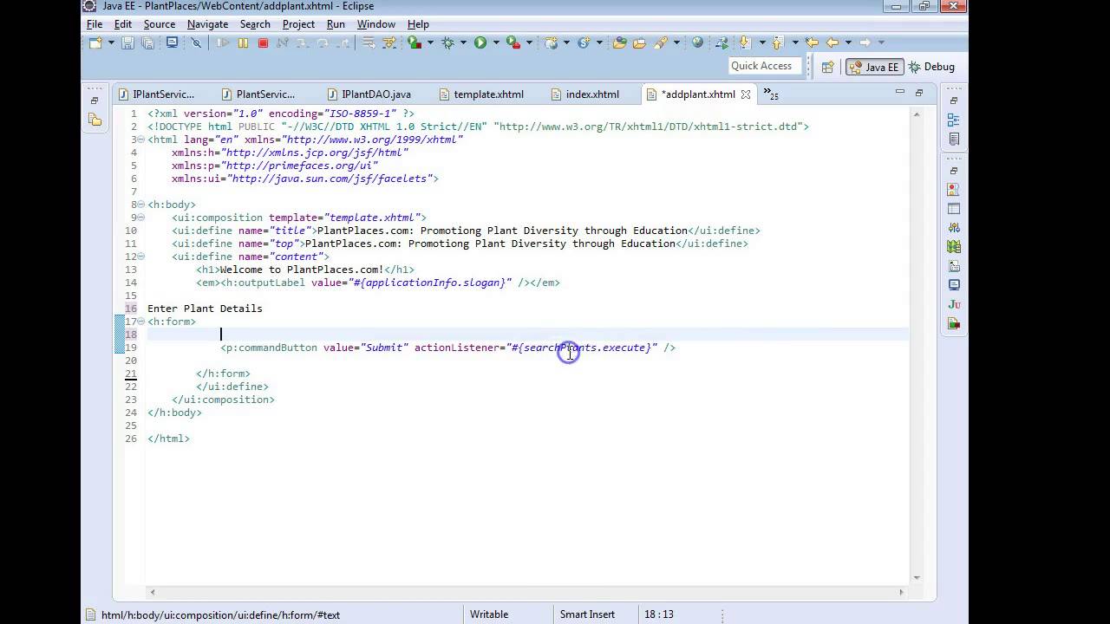Collapse ui:composition fold on line 9
Screen dimensions: 1110x624
pos(141,218)
